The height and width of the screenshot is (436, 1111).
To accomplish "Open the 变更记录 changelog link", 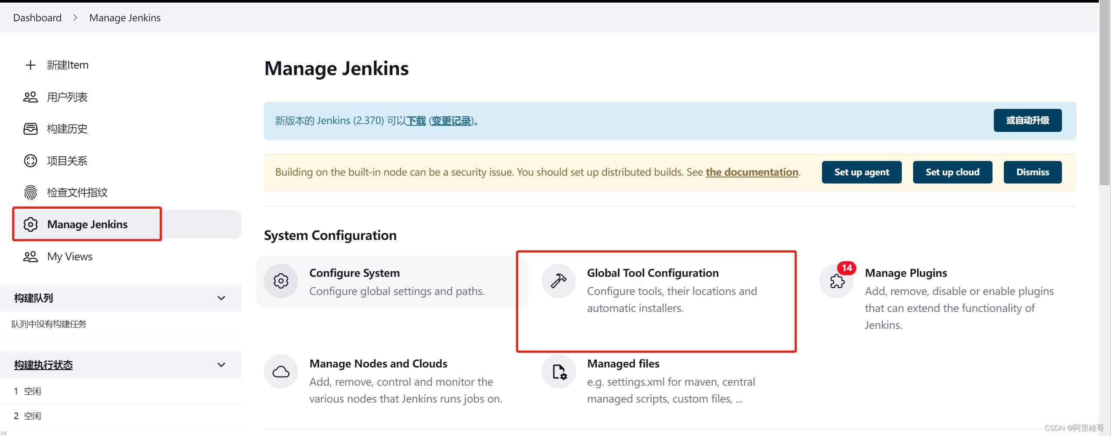I will coord(451,121).
